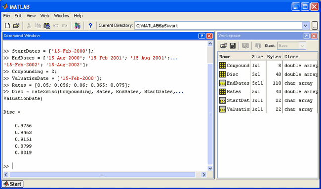Click the Command Window vertical scrollbar thumb

pos(210,113)
